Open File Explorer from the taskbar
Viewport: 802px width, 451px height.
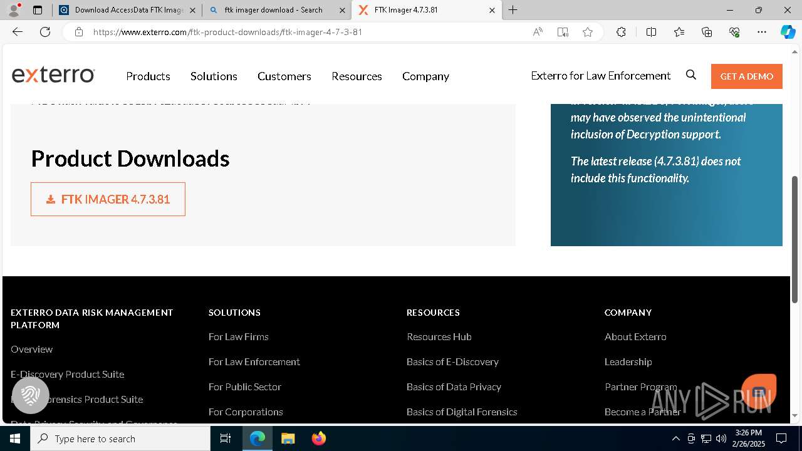(288, 438)
